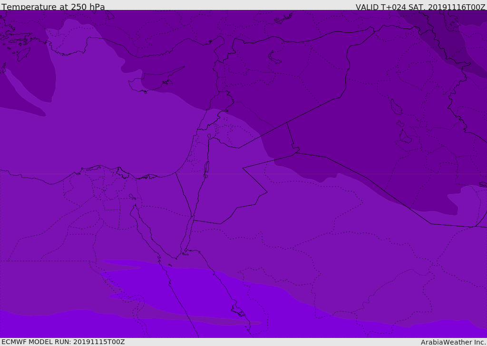This screenshot has width=487, height=346.
Task: Select Rhodes island near the top-left
Action: (23, 54)
